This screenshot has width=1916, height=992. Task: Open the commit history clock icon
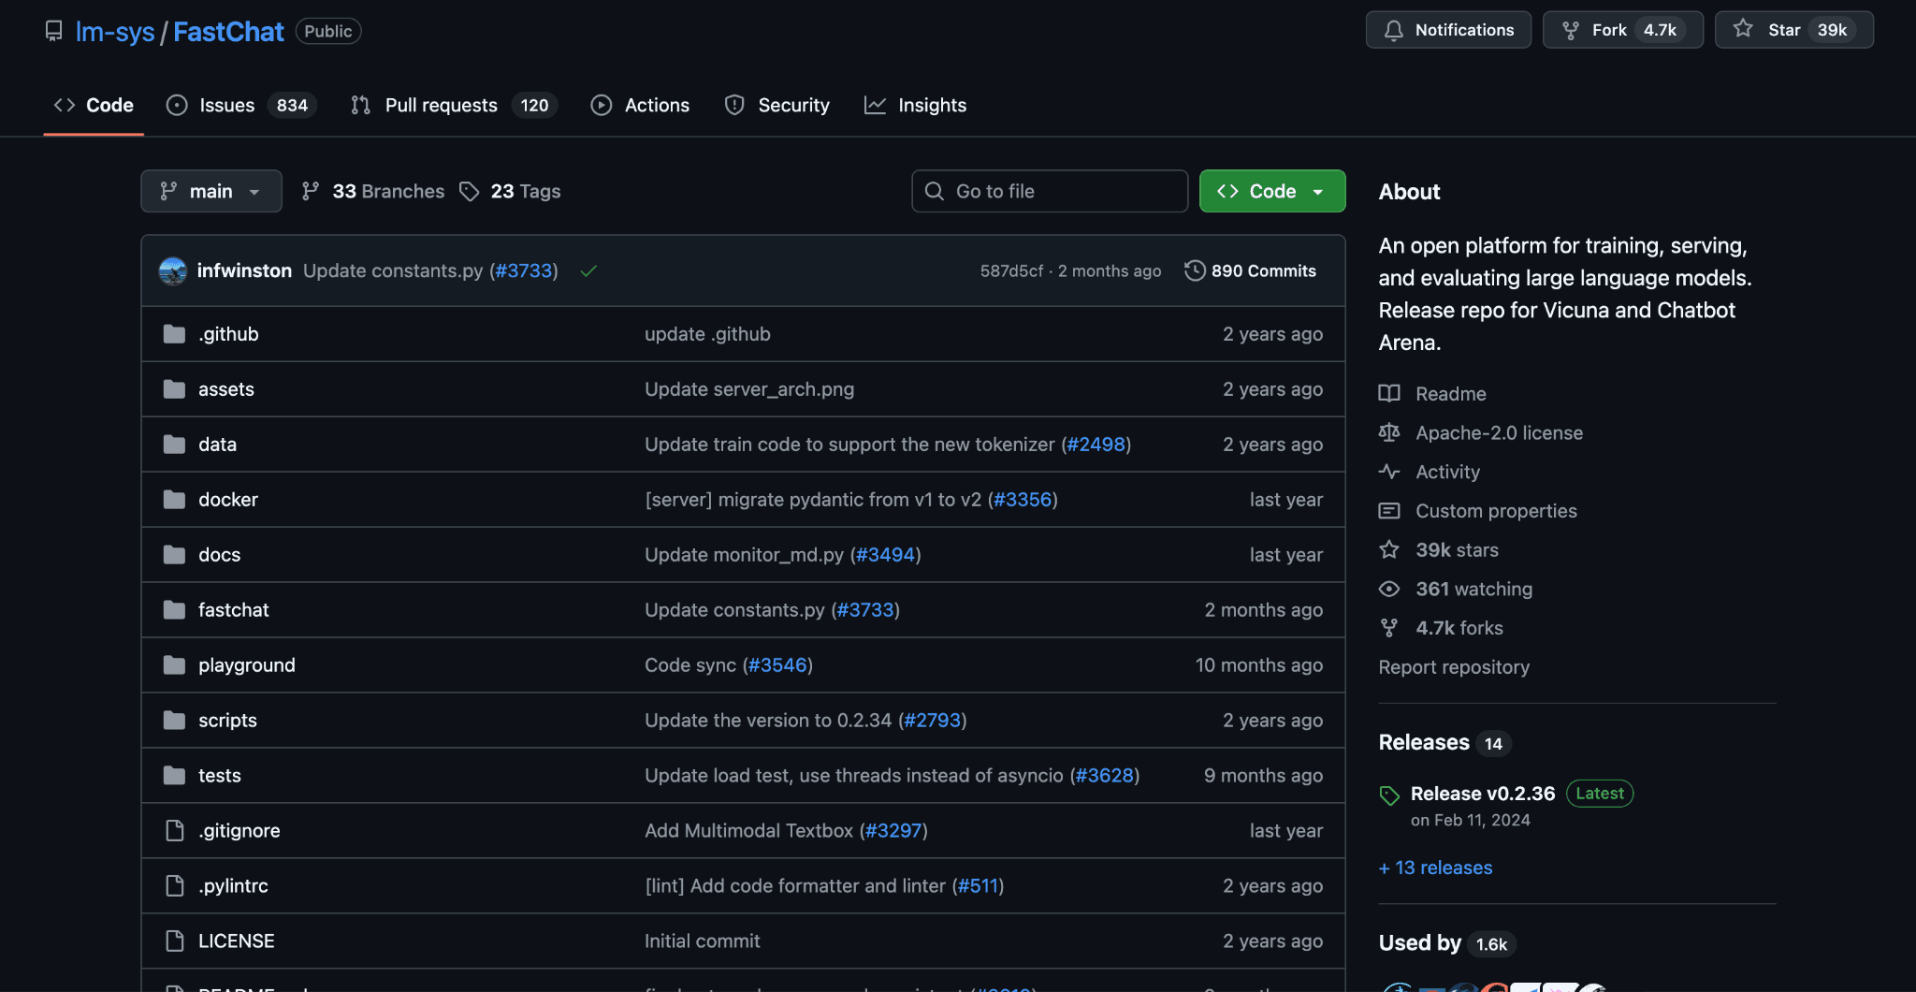point(1195,270)
